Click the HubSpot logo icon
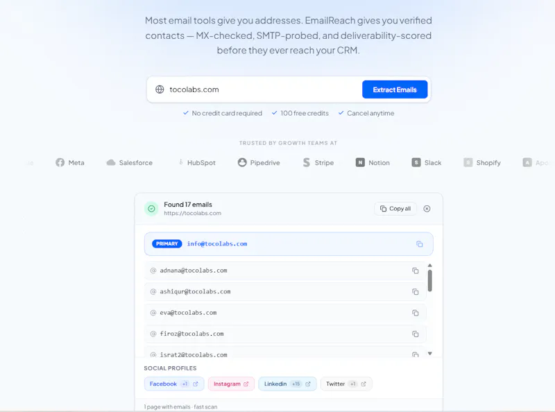 click(x=181, y=162)
